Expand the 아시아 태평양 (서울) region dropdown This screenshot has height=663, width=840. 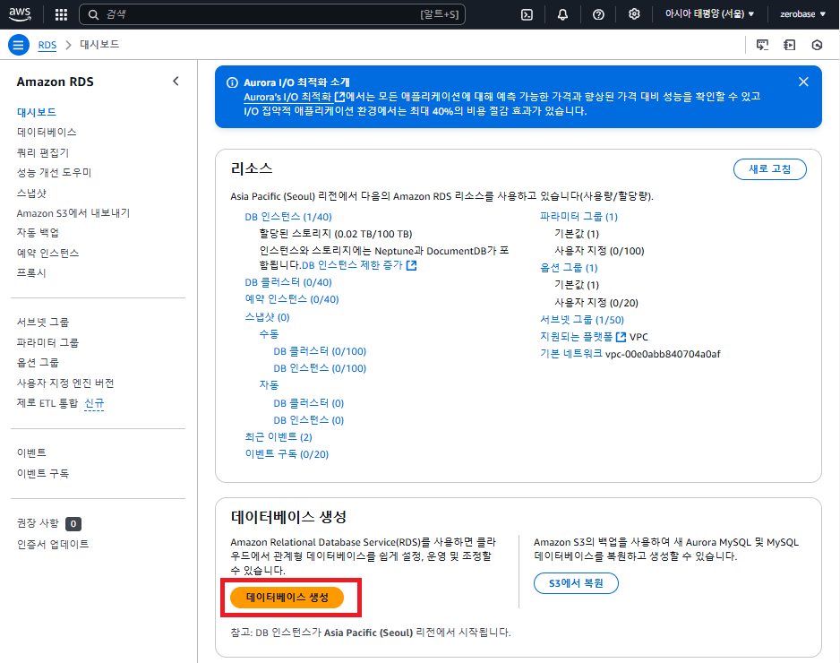pos(709,14)
